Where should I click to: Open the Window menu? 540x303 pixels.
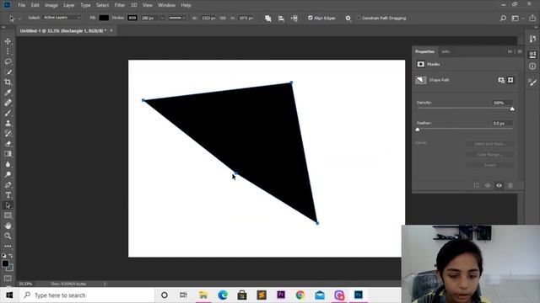click(167, 5)
